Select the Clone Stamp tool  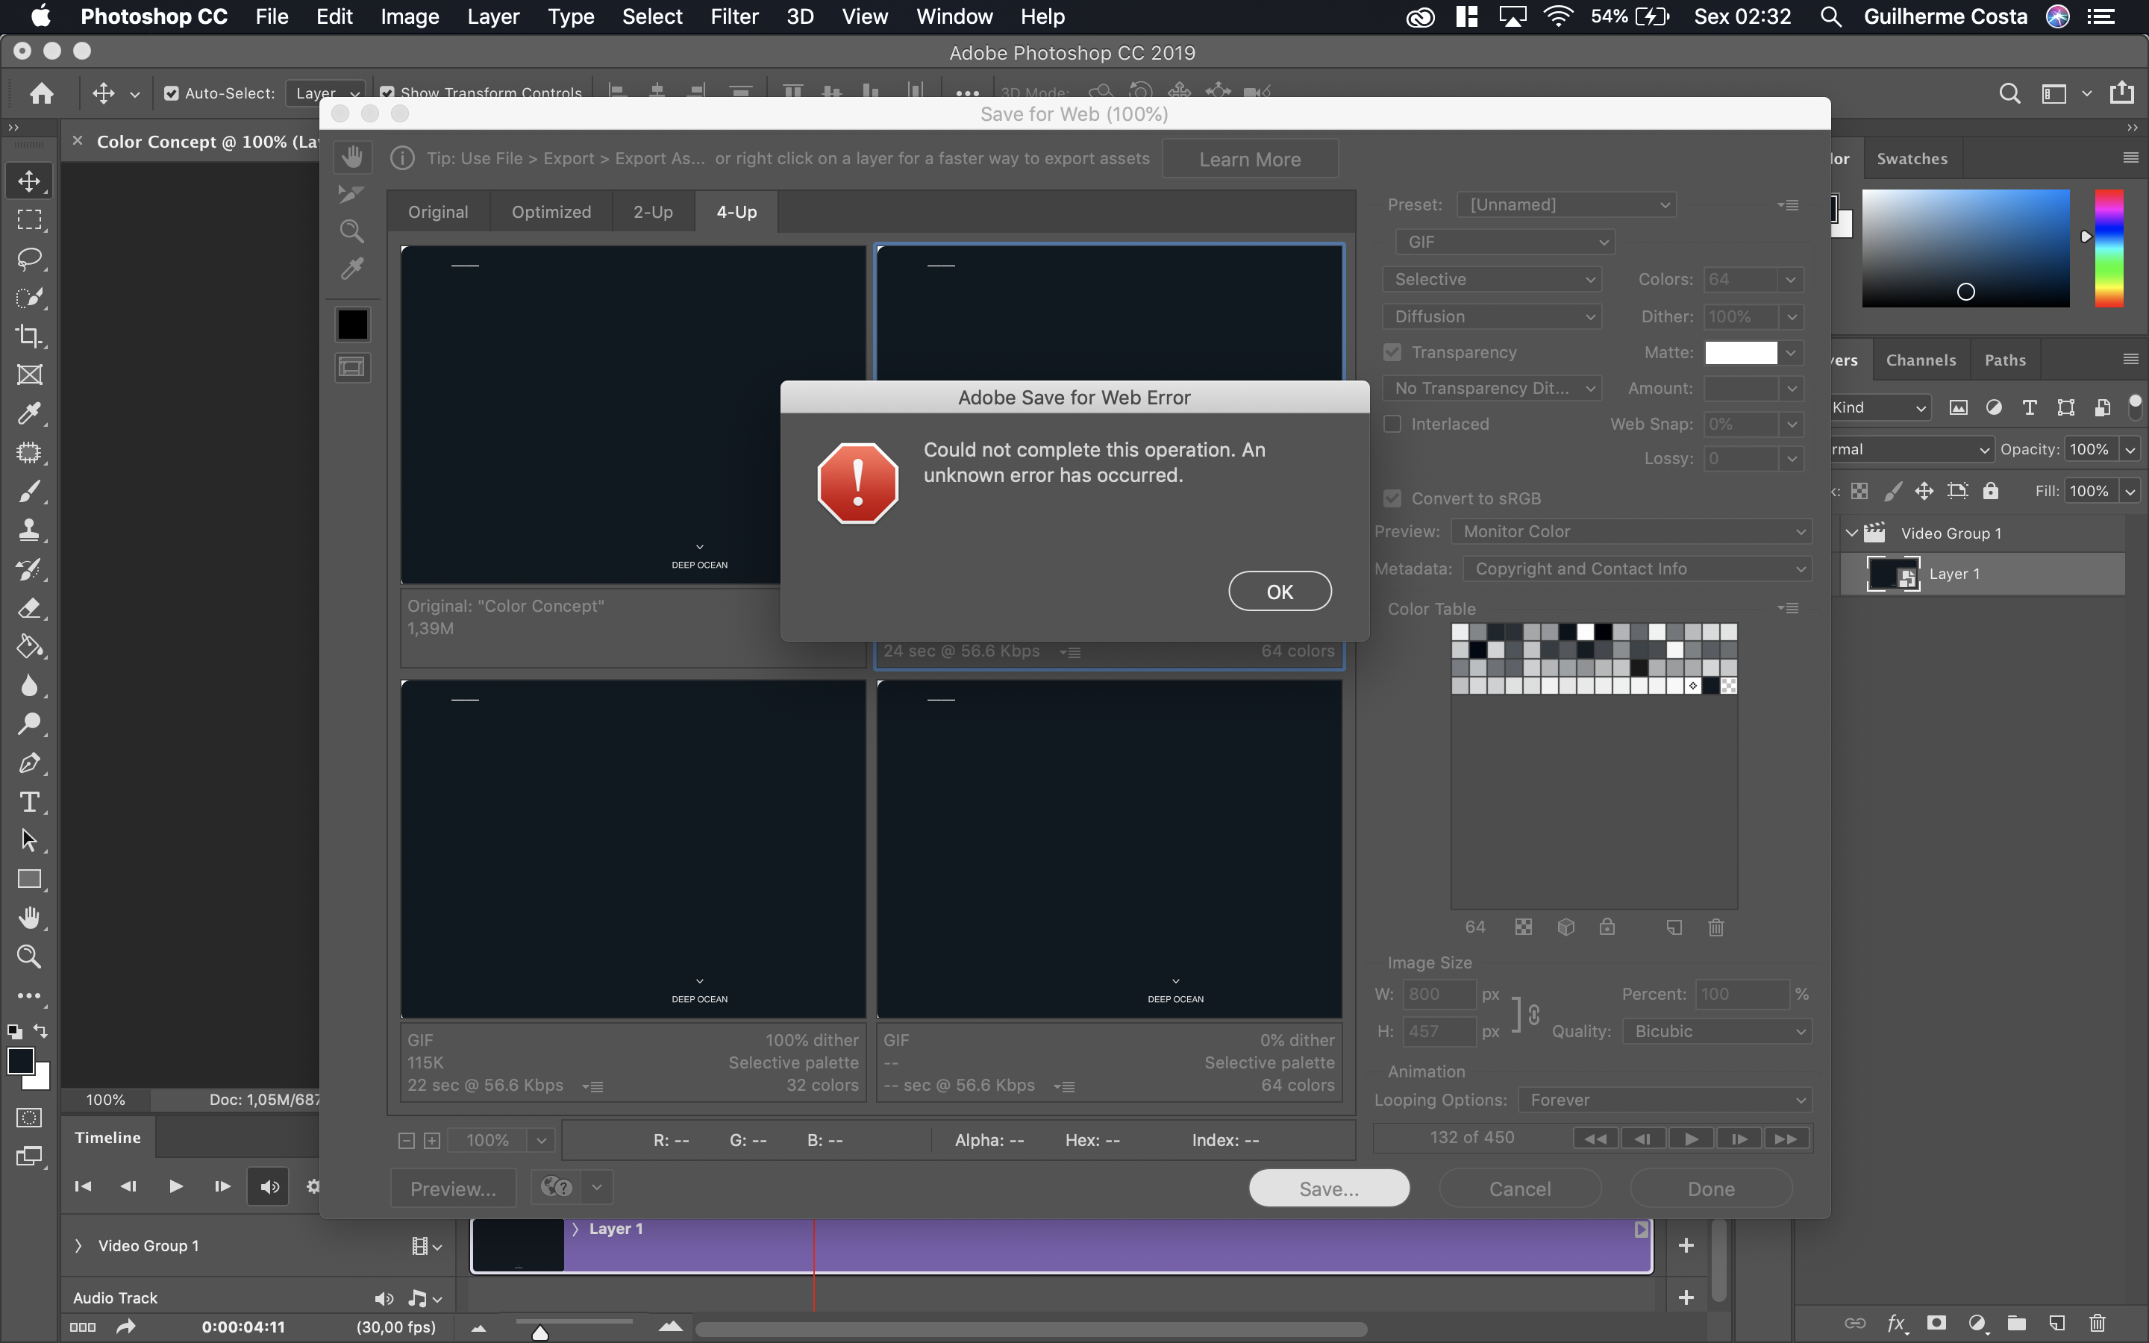pos(29,530)
